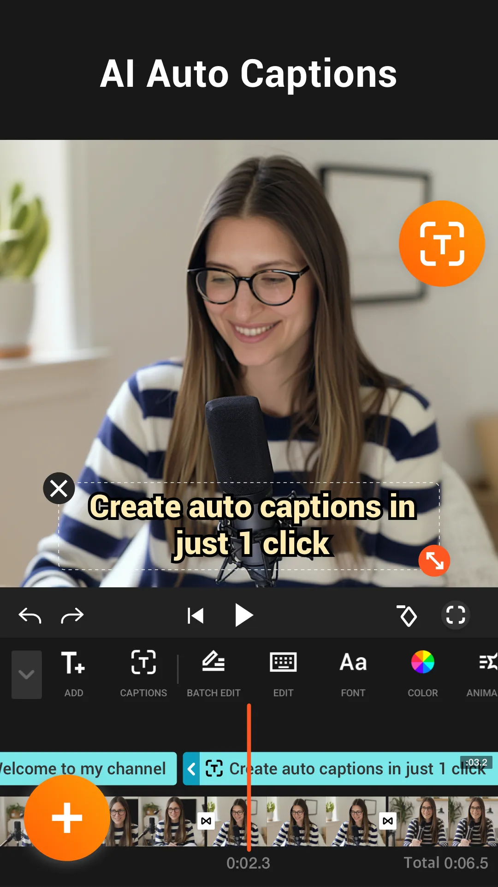The height and width of the screenshot is (887, 498).
Task: Select the caption text in the preview
Action: 252,525
